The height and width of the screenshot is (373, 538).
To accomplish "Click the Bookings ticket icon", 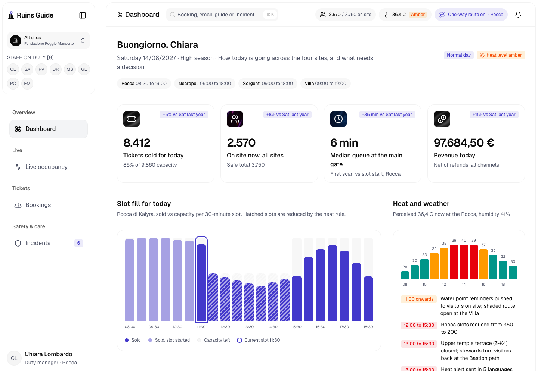I will point(18,205).
